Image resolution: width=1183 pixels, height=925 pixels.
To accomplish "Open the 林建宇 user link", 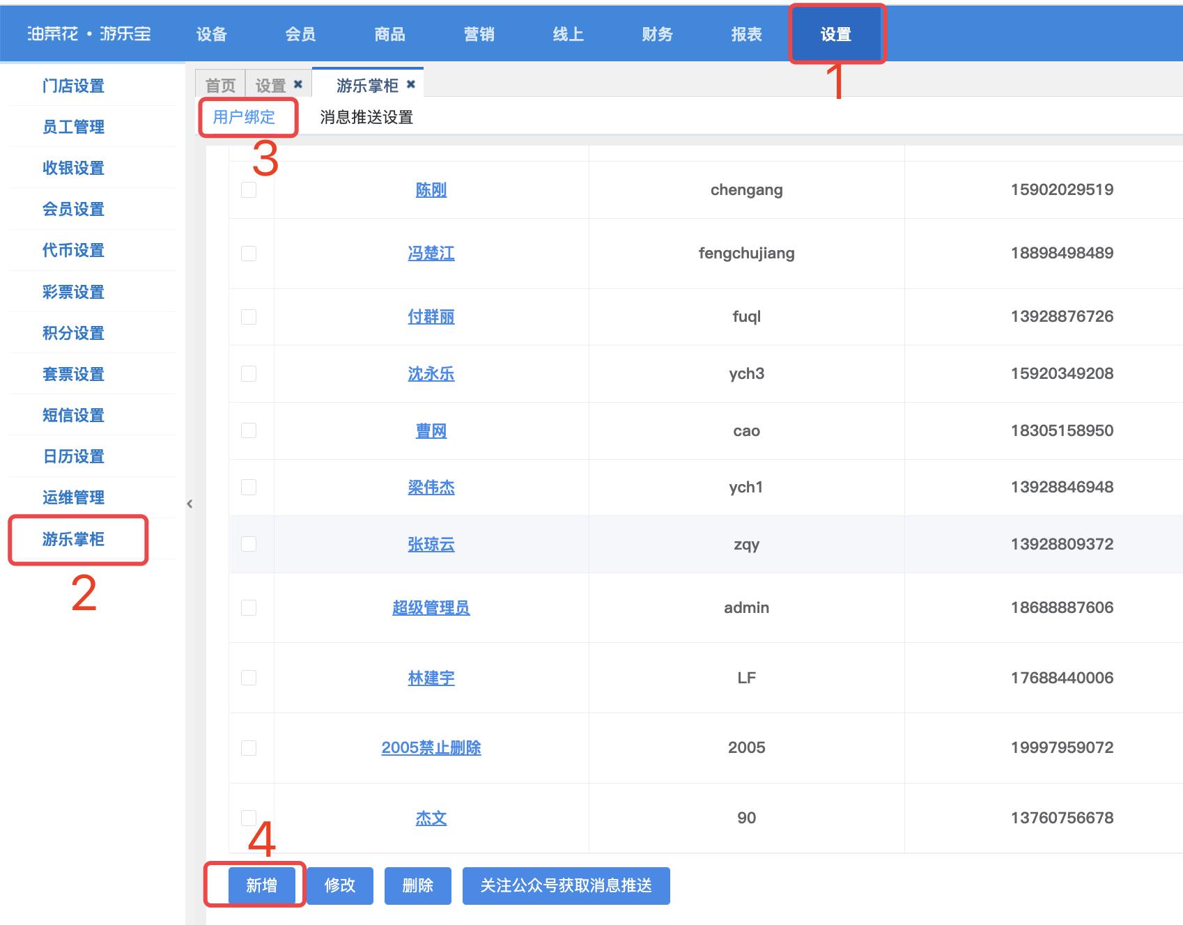I will click(431, 678).
